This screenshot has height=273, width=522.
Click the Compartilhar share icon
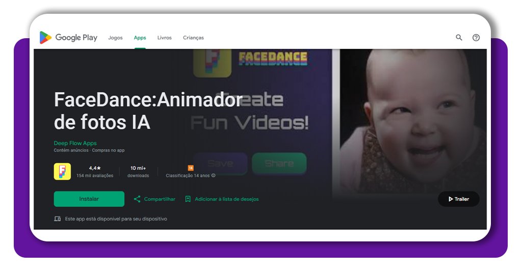click(x=137, y=199)
